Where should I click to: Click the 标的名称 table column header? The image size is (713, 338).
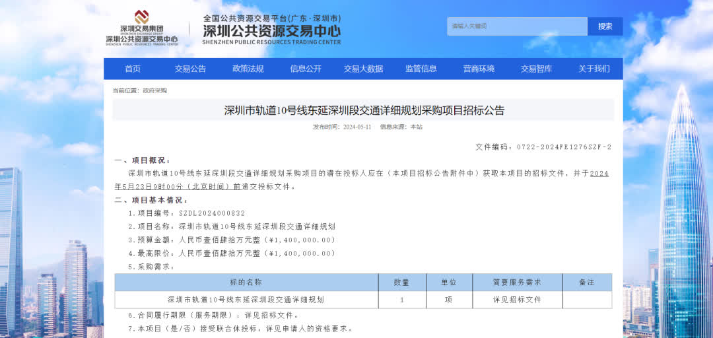(246, 283)
